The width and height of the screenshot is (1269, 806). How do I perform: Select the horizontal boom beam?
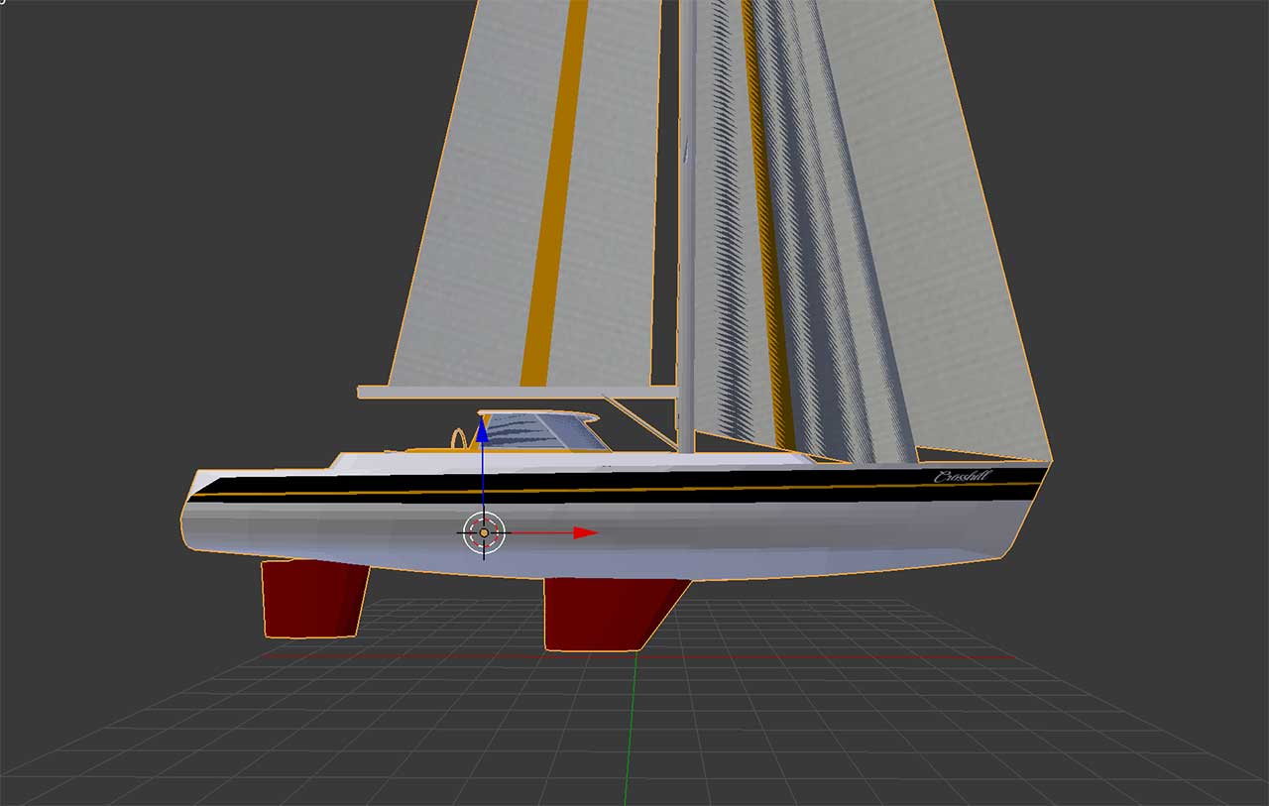click(517, 393)
